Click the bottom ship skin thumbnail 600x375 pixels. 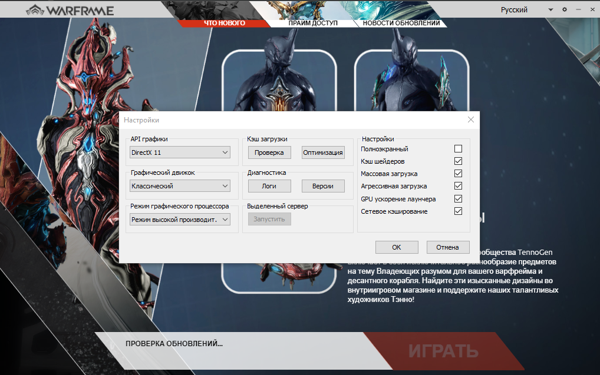pyautogui.click(x=279, y=278)
